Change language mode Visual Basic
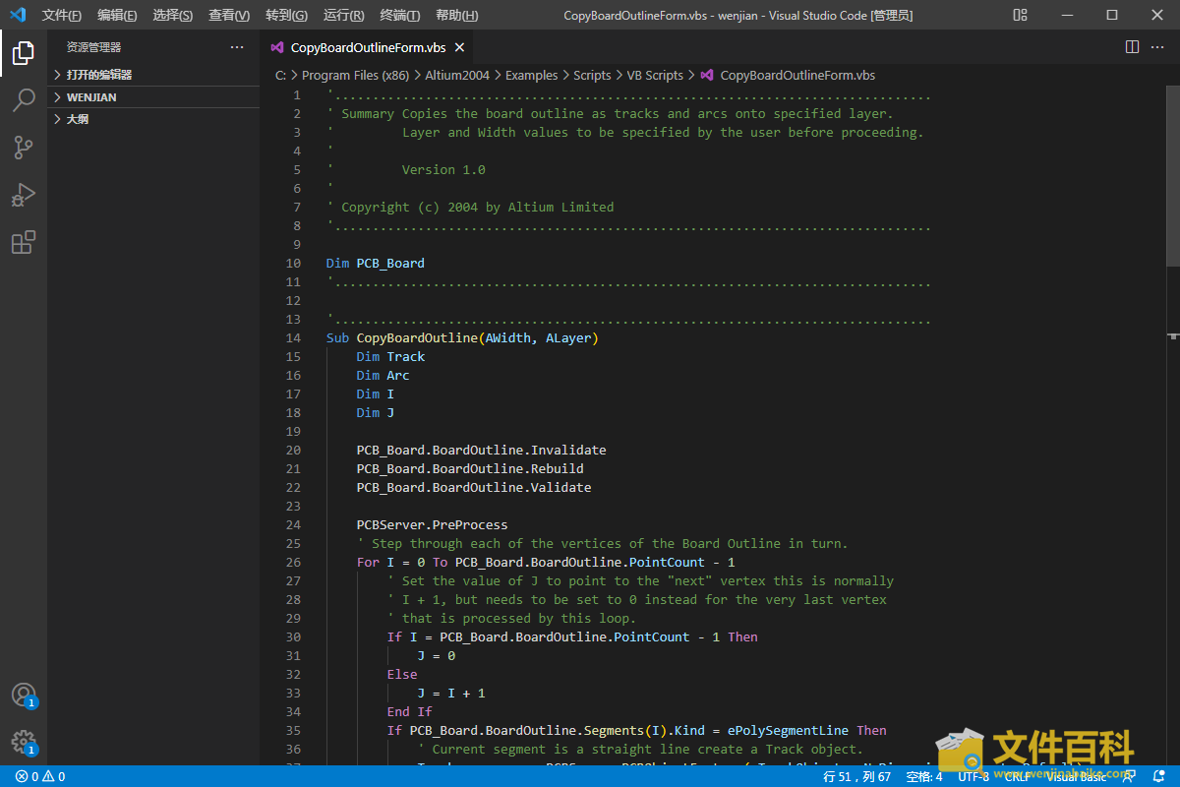This screenshot has width=1180, height=787. [x=1076, y=776]
